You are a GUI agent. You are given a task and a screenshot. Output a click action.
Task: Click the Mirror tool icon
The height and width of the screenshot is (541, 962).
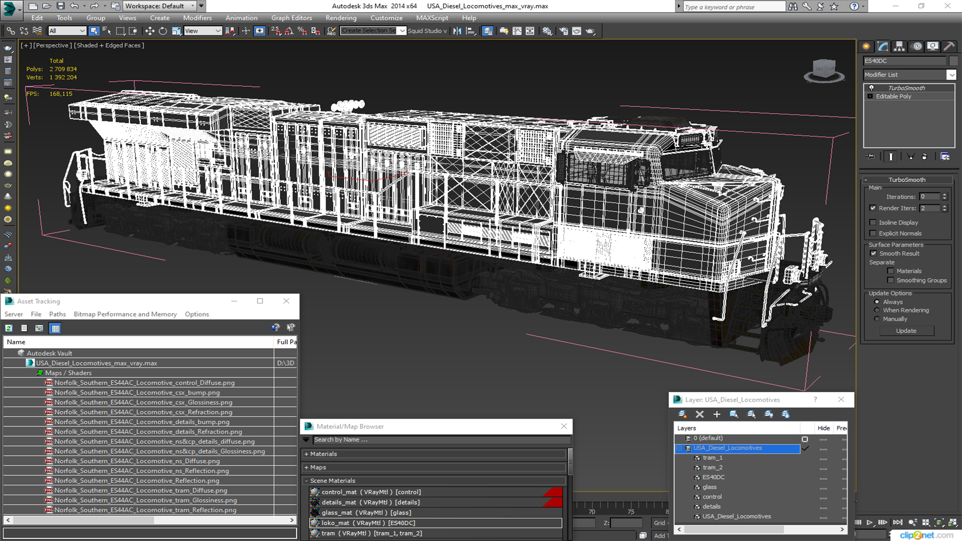457,31
